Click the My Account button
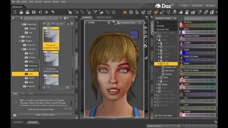 (x=197, y=6)
